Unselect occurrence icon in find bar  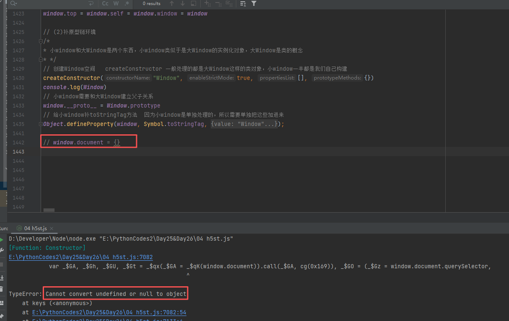pyautogui.click(x=218, y=3)
